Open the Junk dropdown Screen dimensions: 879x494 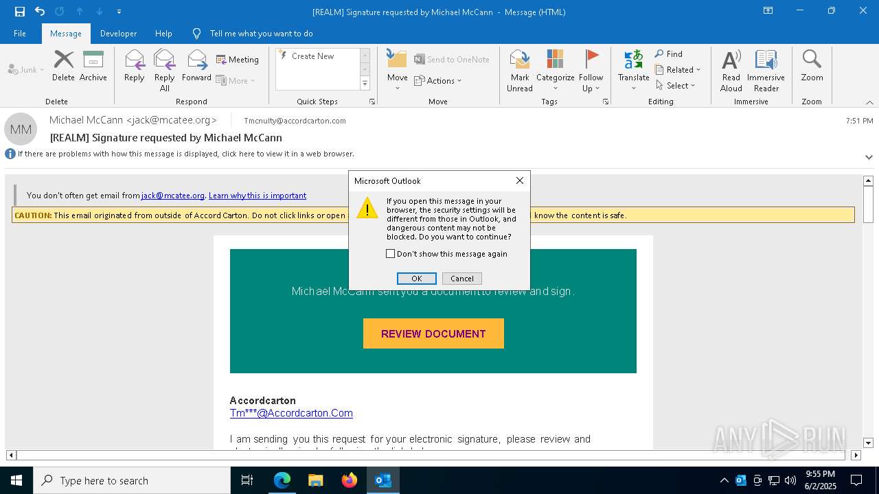coord(26,69)
